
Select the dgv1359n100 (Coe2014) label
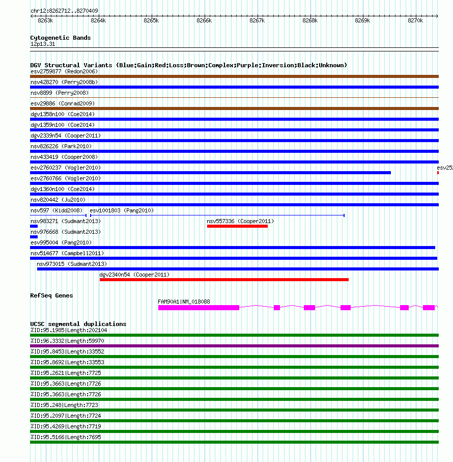(x=63, y=125)
